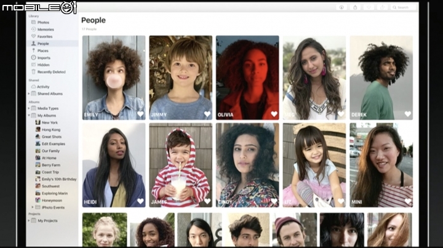
Task: Toggle favorite heart on Emily's card
Action: [140, 114]
